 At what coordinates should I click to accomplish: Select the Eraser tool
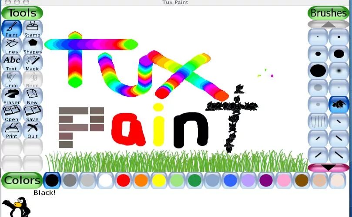(x=12, y=96)
